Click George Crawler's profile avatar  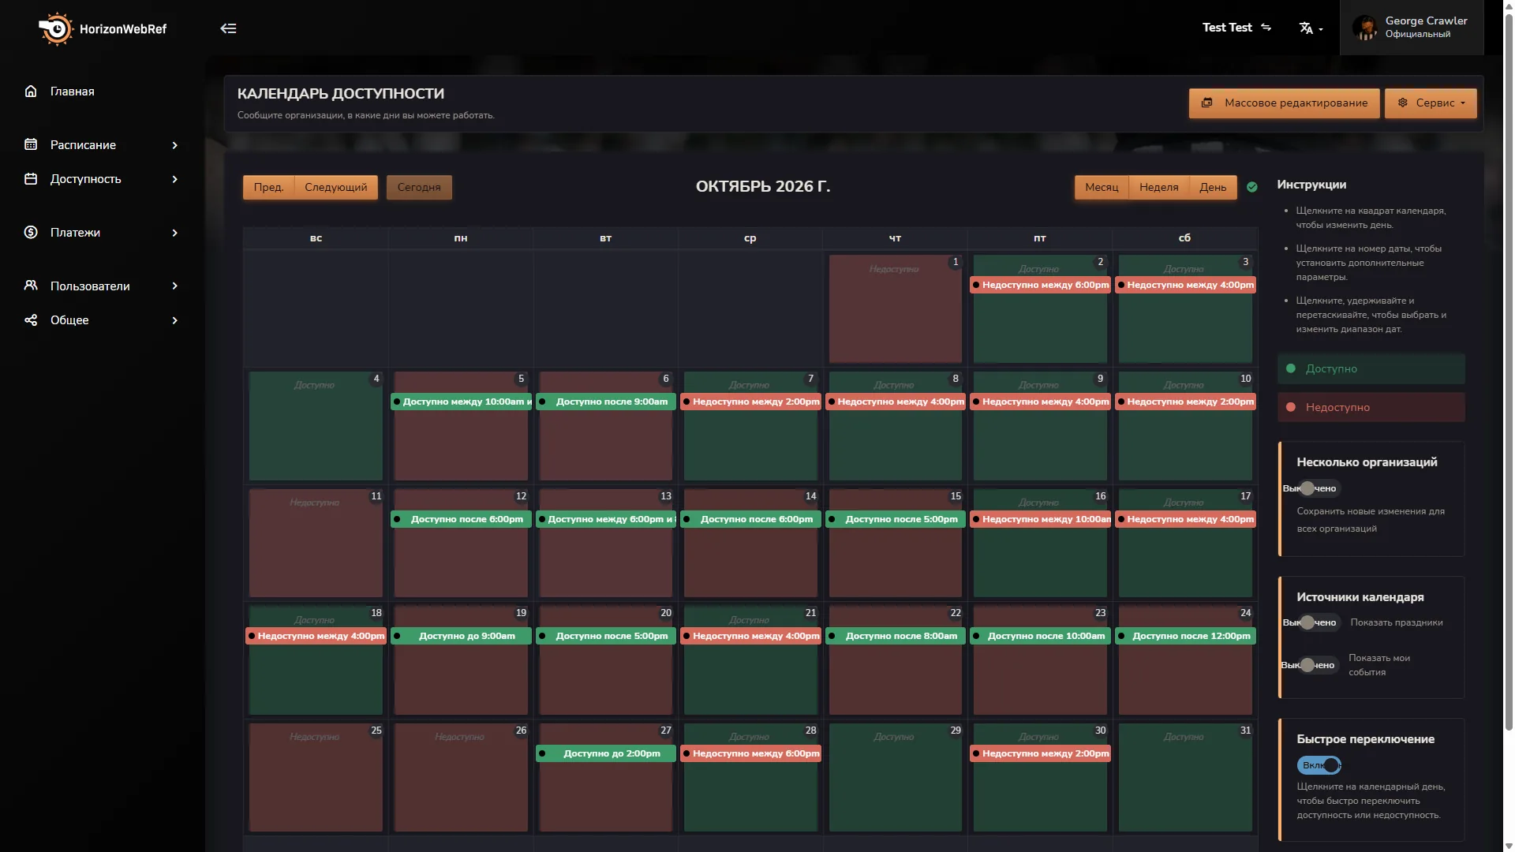click(1364, 28)
